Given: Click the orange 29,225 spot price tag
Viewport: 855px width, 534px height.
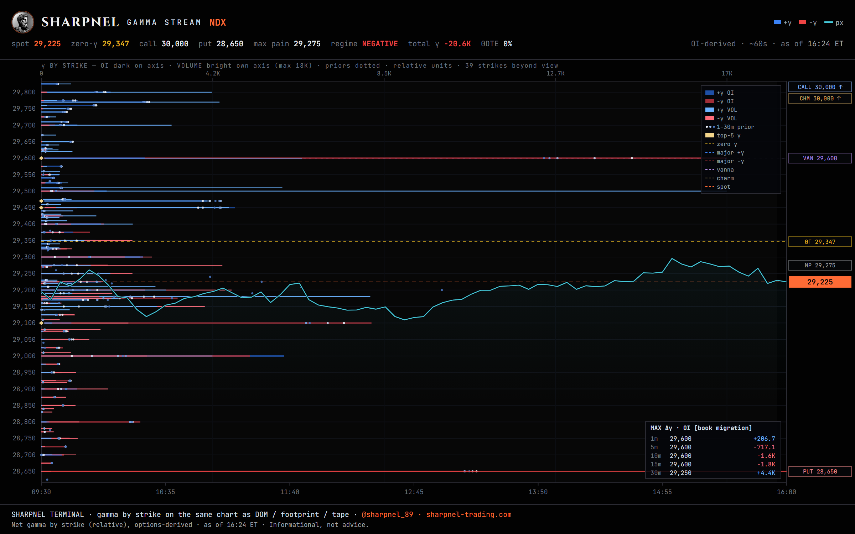Looking at the screenshot, I should [x=820, y=282].
